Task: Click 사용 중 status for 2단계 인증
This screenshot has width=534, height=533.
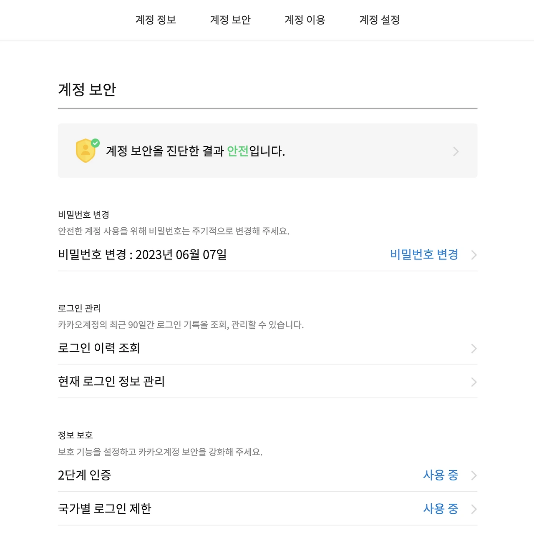Action: 441,475
